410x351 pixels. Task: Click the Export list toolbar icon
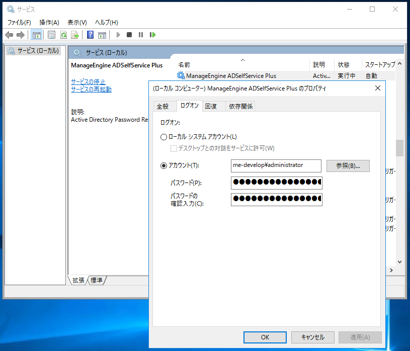(75, 35)
